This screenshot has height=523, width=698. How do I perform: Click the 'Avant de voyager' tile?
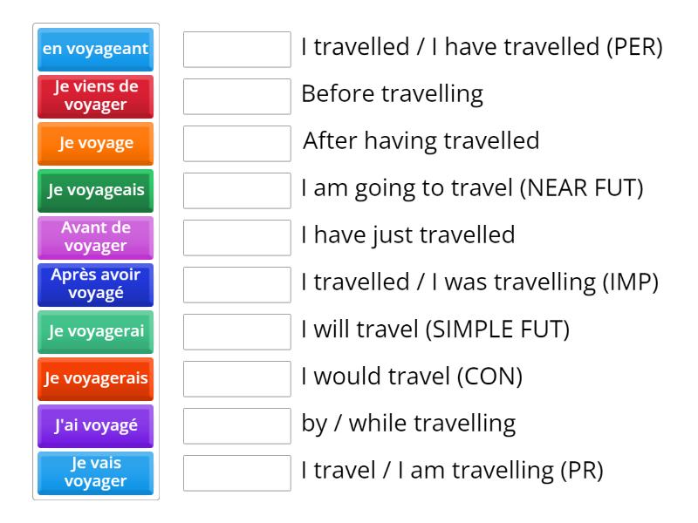95,238
